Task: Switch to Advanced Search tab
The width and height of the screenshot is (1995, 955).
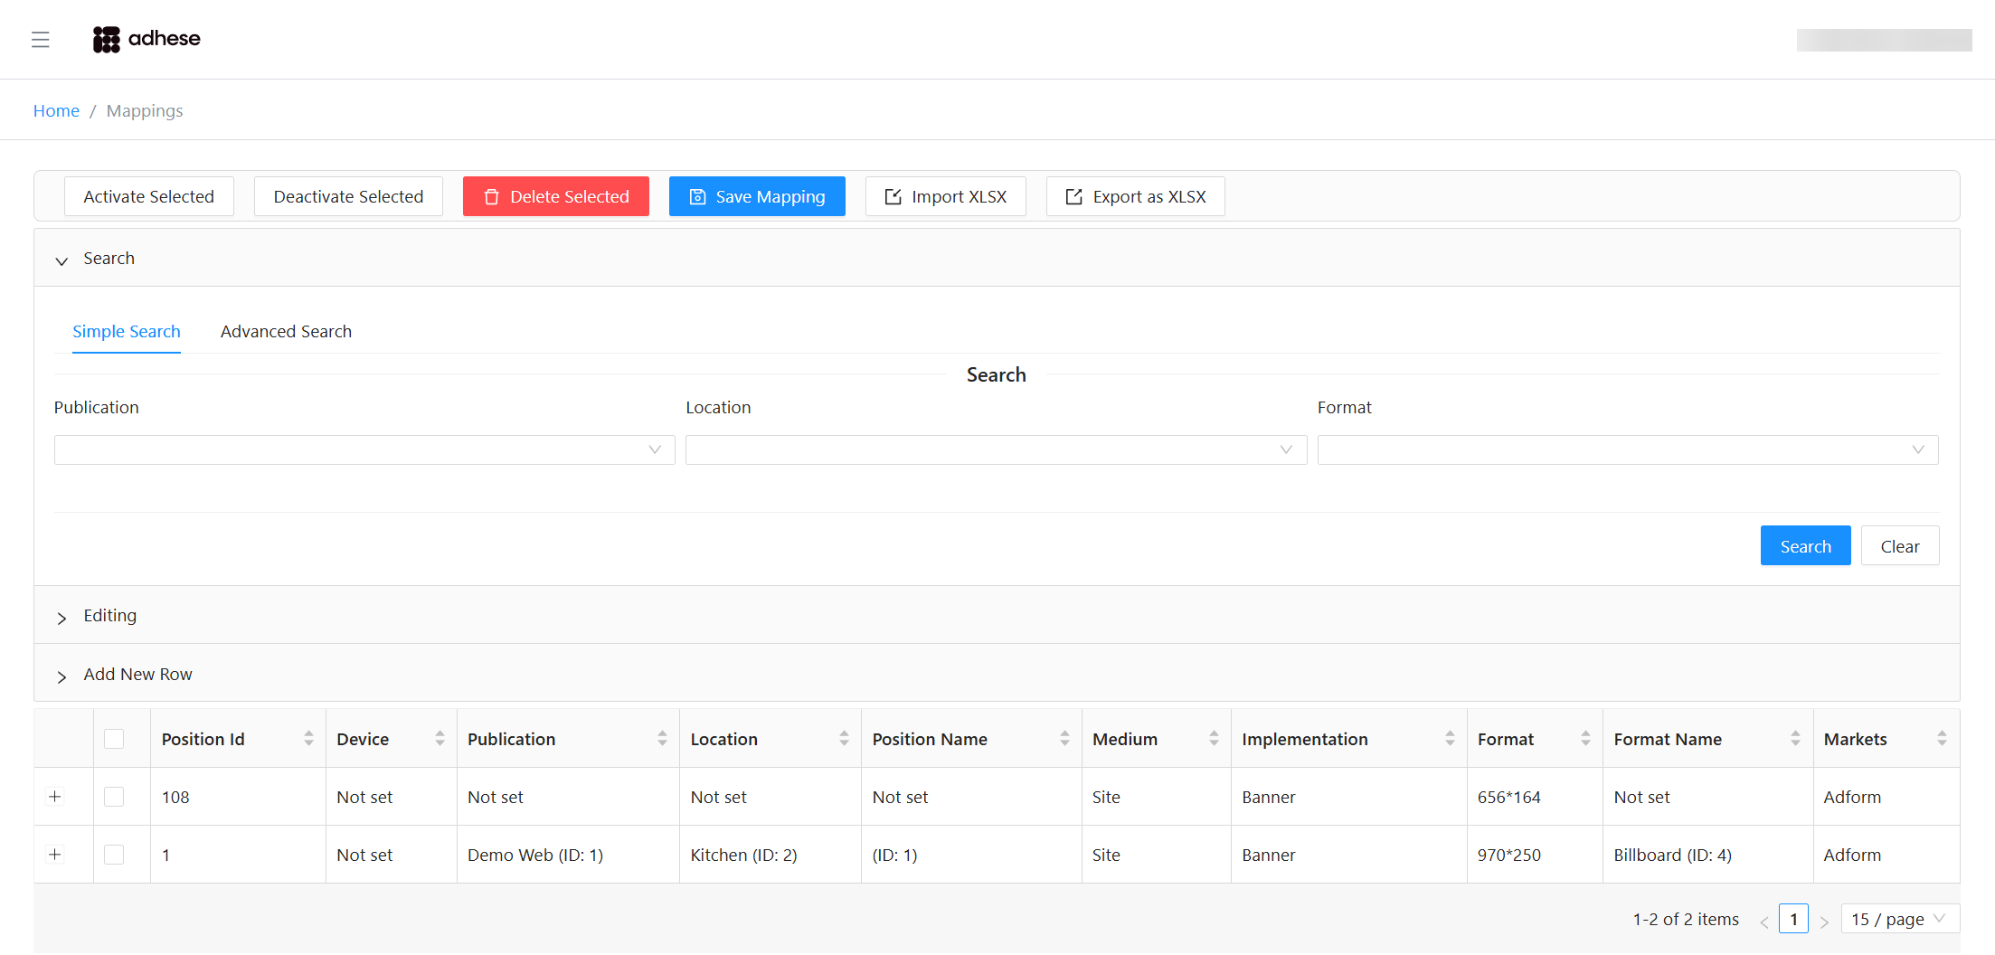Action: (286, 332)
